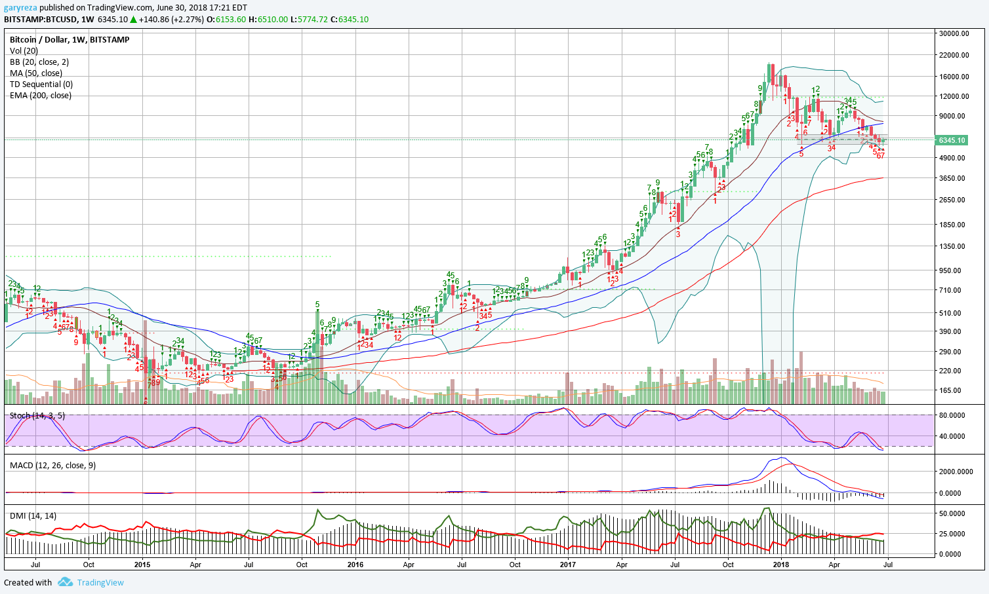This screenshot has height=594, width=989.
Task: Click the TradingView cloud logo icon
Action: coord(64,582)
